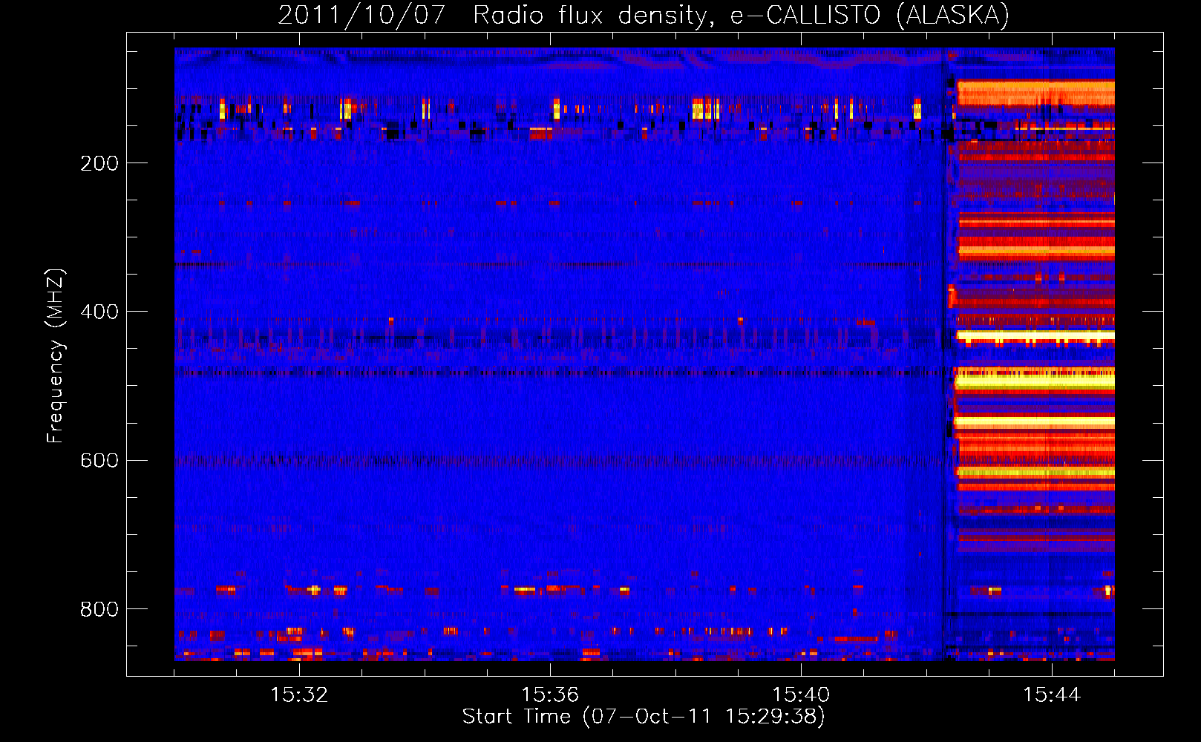The height and width of the screenshot is (742, 1201).
Task: Click the 'Start Time (07-Oct-11 15:29:38)' label
Action: point(644,717)
